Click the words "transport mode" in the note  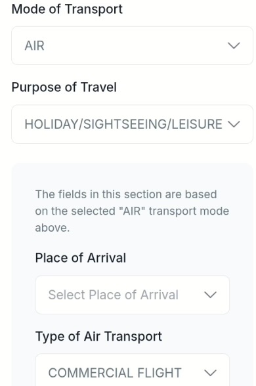pos(189,211)
